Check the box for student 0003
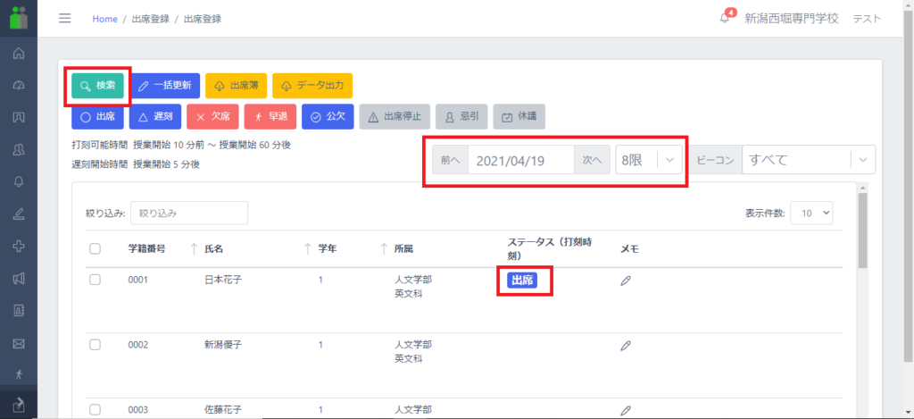This screenshot has width=914, height=419. click(x=95, y=409)
